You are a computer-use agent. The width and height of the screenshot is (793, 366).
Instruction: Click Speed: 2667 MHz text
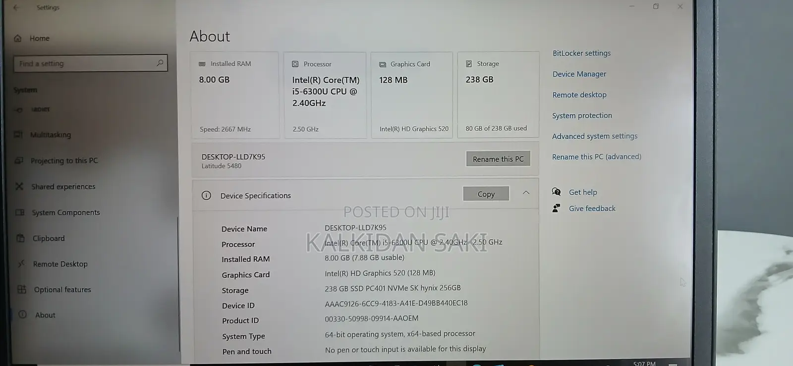(225, 129)
